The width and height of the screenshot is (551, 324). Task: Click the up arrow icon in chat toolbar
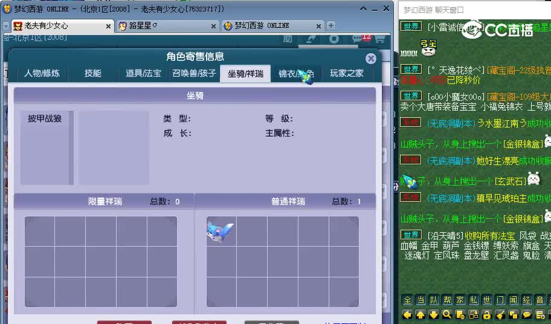click(x=420, y=315)
